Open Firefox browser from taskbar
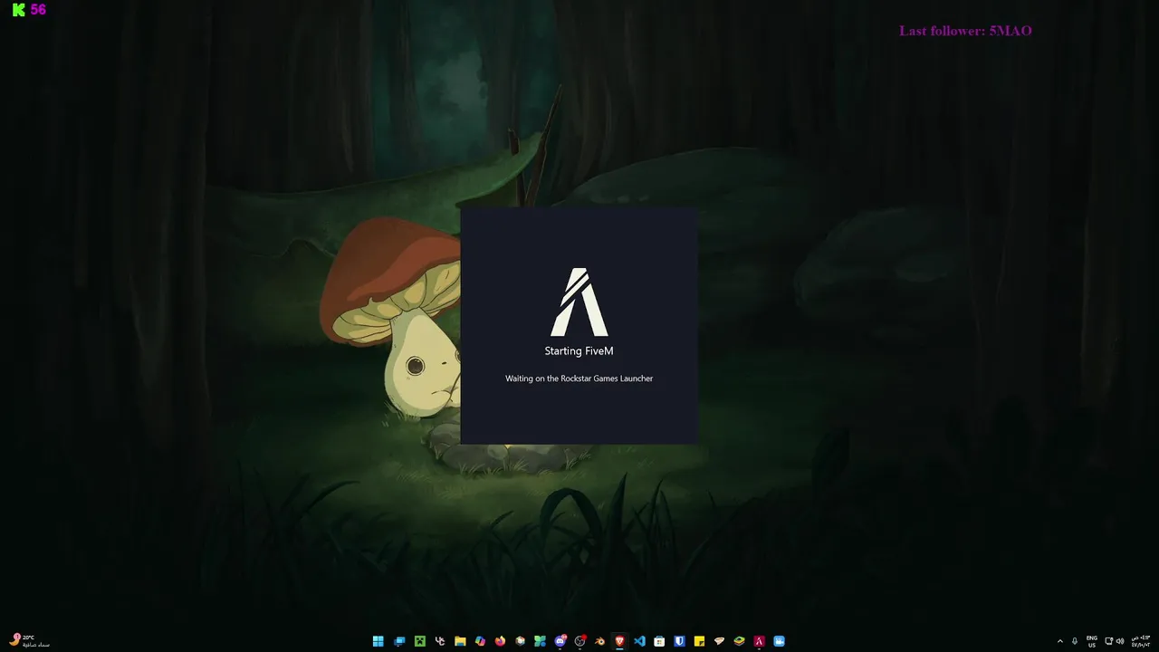This screenshot has width=1159, height=652. pyautogui.click(x=500, y=641)
